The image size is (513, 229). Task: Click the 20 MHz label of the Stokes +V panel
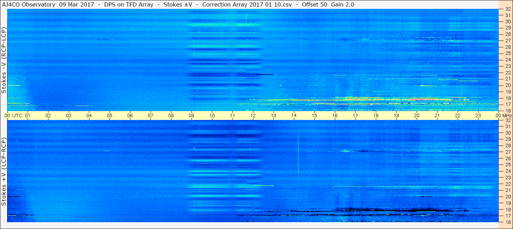point(508,197)
